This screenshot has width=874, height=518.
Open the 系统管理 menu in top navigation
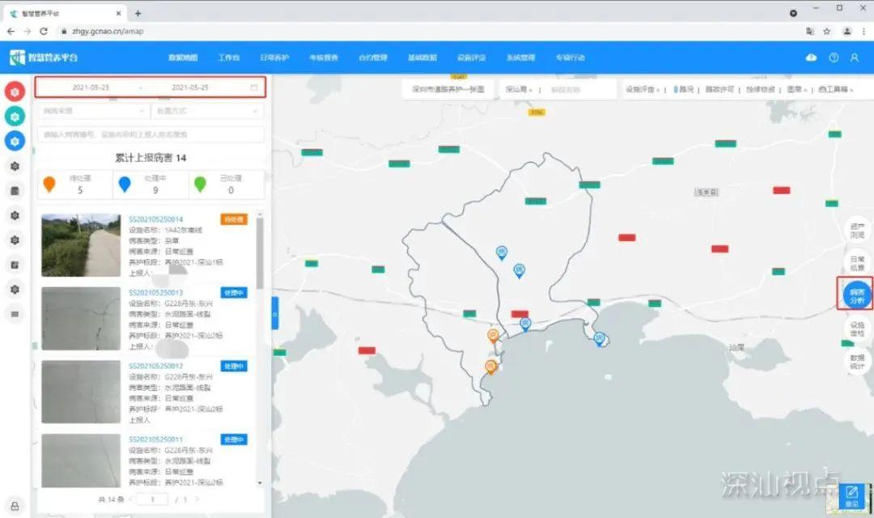click(520, 57)
